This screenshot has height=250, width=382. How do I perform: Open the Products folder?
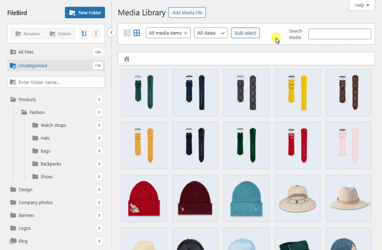[56, 100]
